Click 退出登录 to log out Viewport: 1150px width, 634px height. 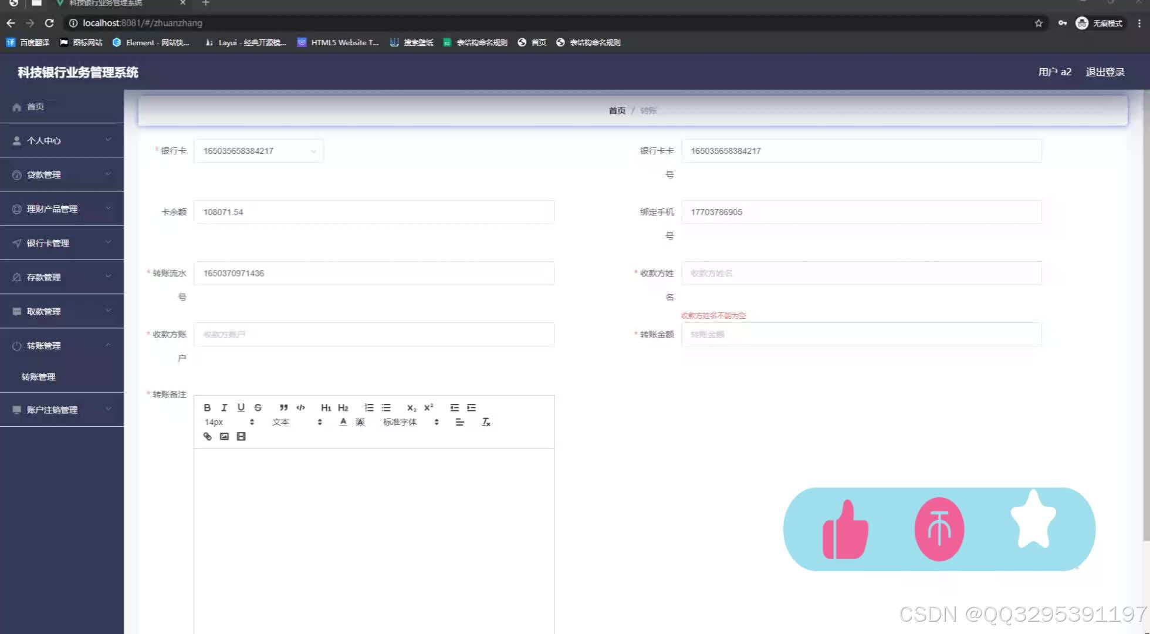click(x=1105, y=72)
